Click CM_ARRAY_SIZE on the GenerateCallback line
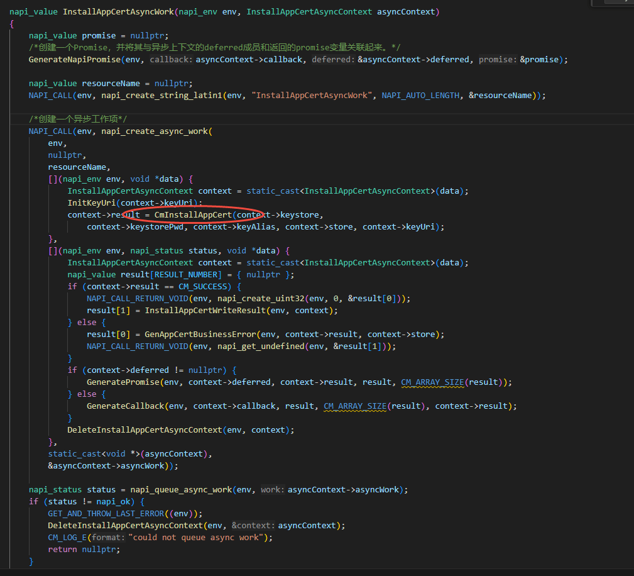This screenshot has height=576, width=634. (355, 406)
